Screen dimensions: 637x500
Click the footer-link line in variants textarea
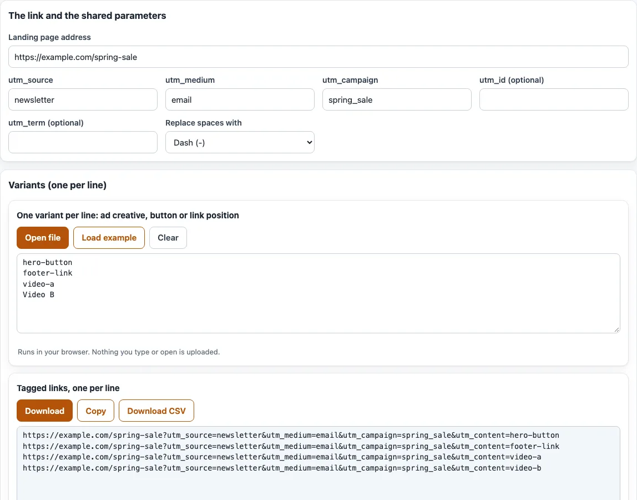(x=48, y=273)
